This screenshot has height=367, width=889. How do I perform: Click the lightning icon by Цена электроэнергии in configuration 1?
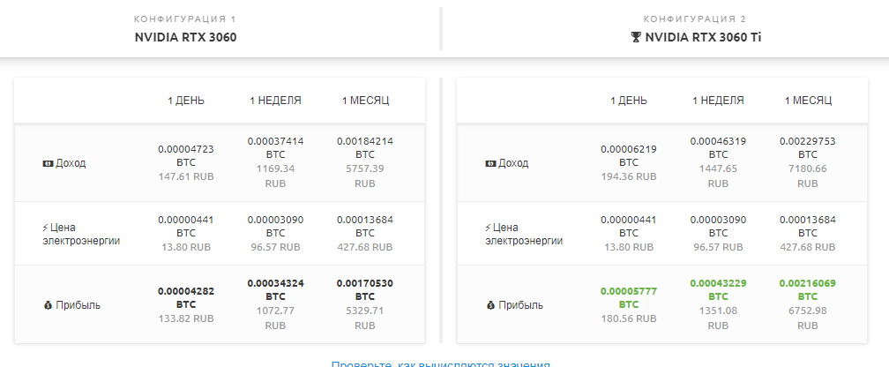tap(45, 228)
